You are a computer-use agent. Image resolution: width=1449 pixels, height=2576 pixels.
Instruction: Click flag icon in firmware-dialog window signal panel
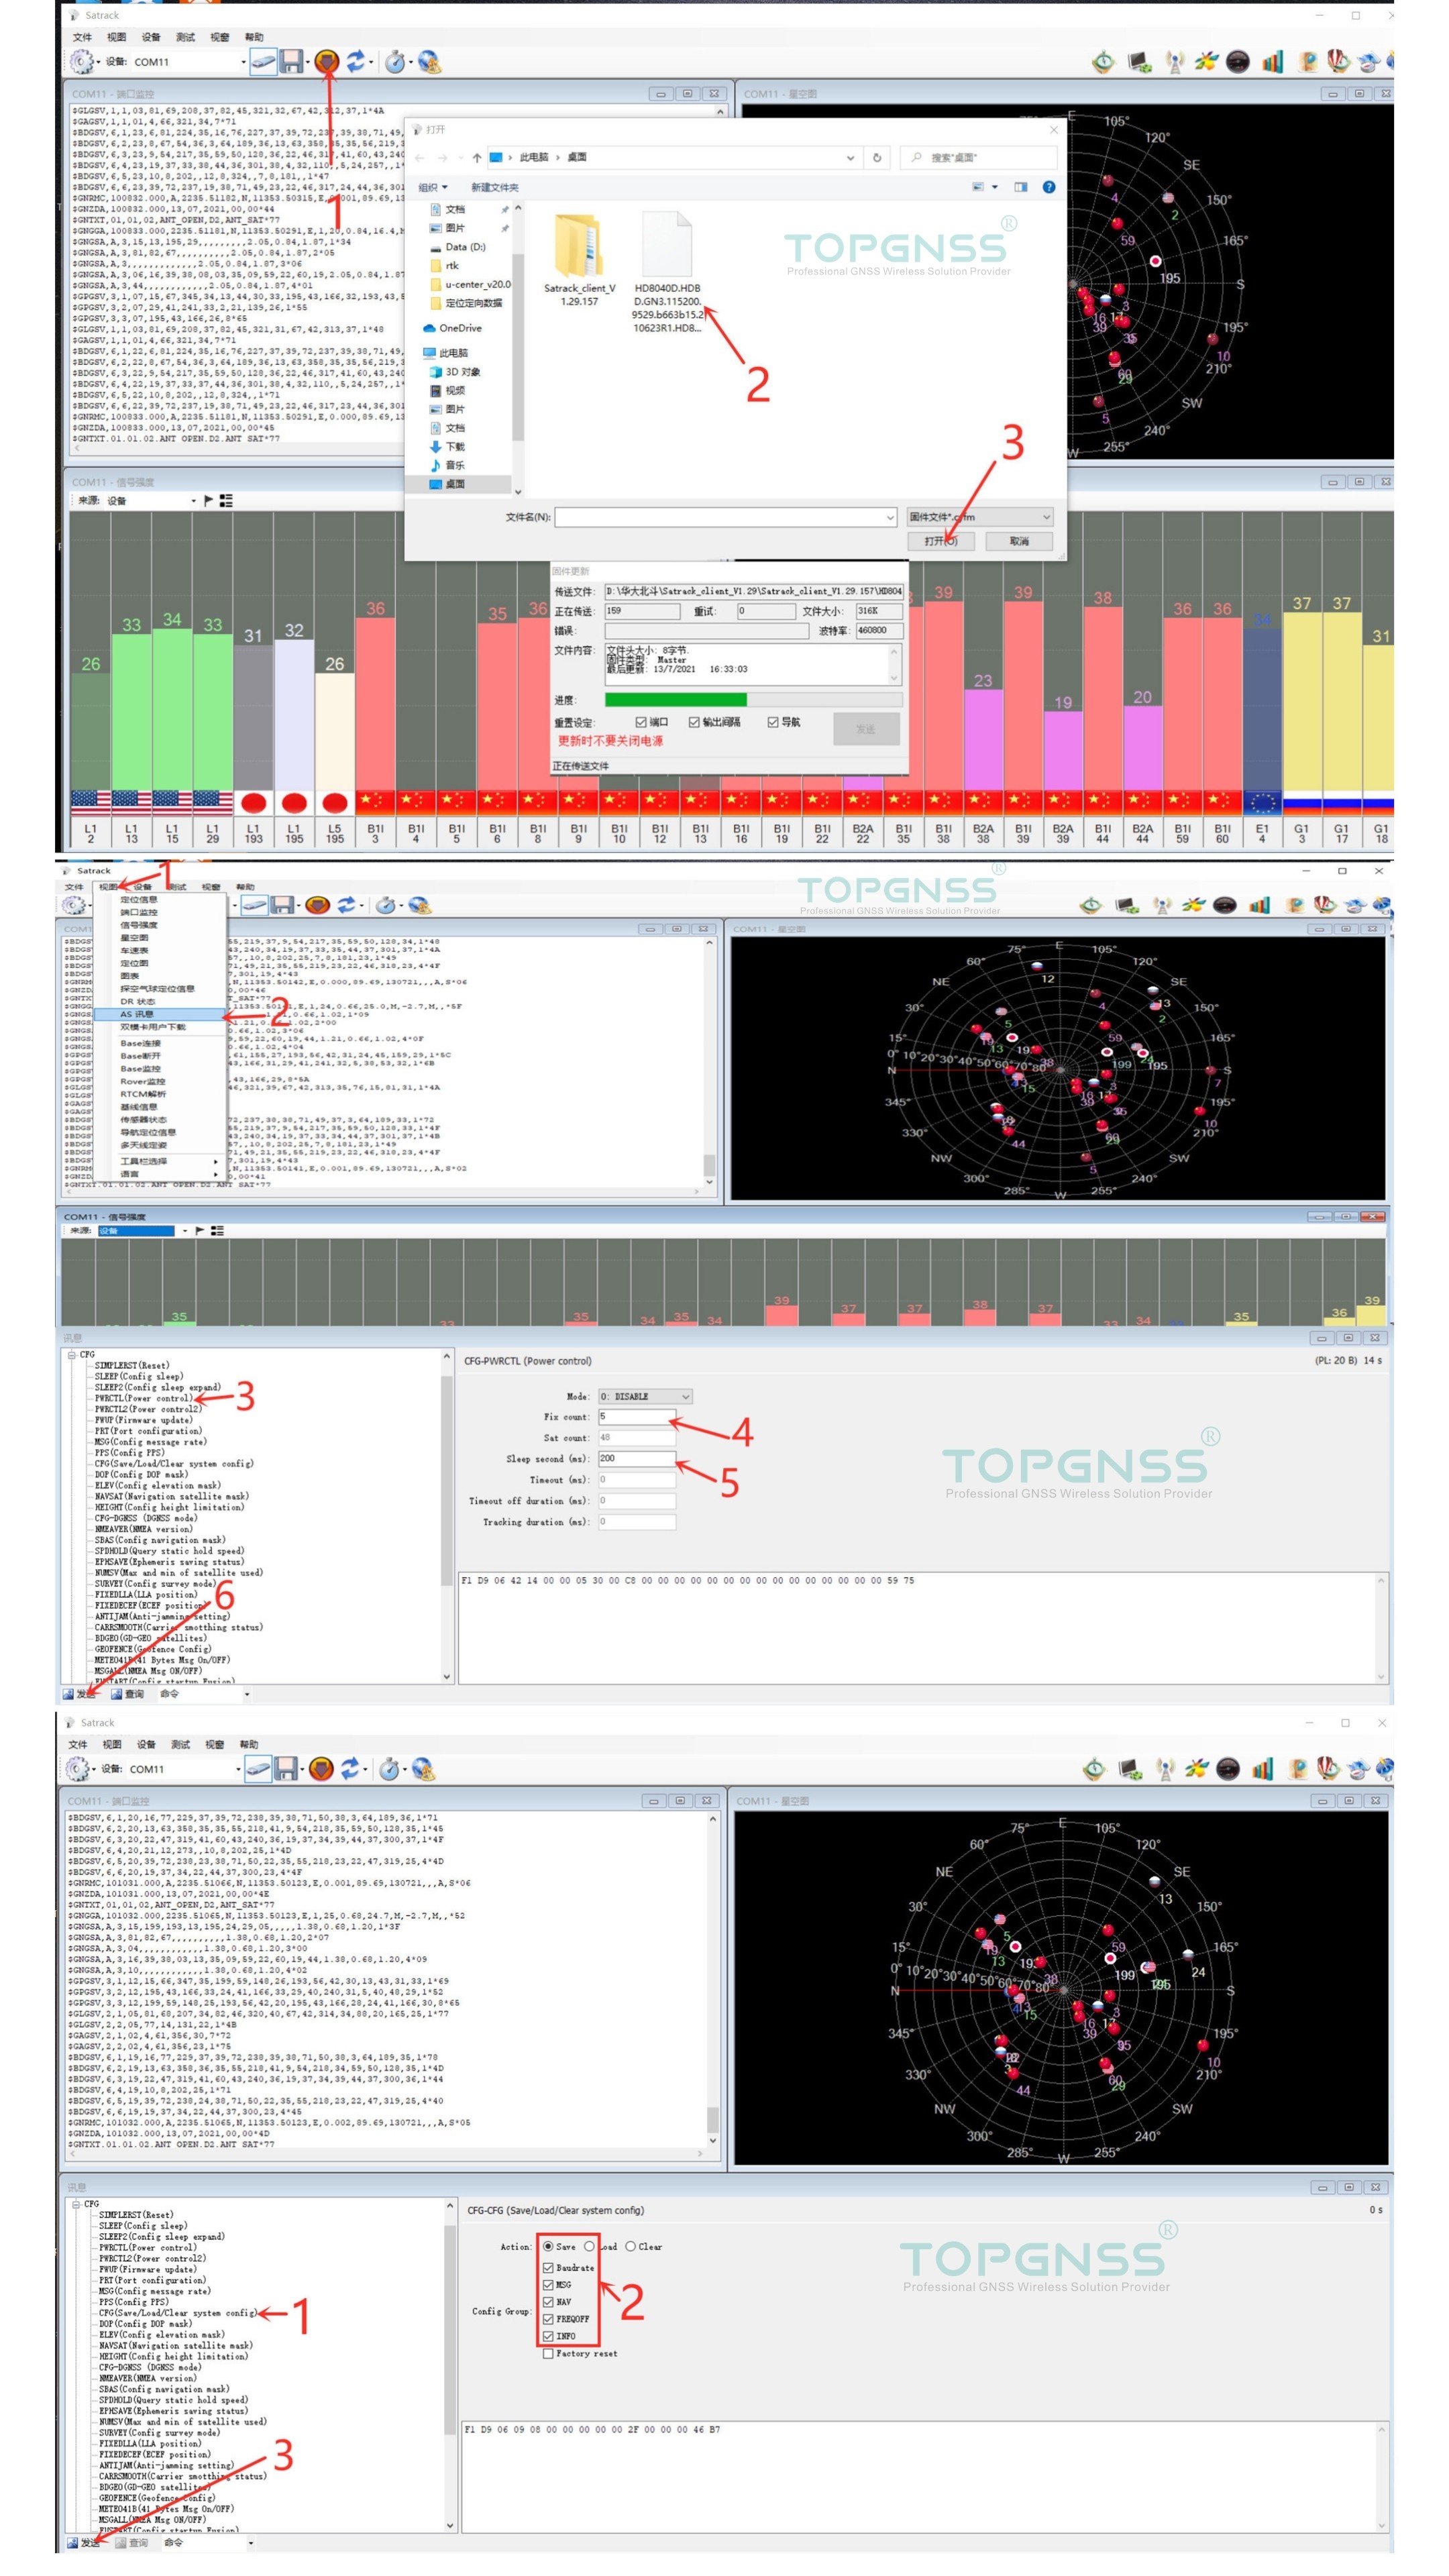(208, 500)
